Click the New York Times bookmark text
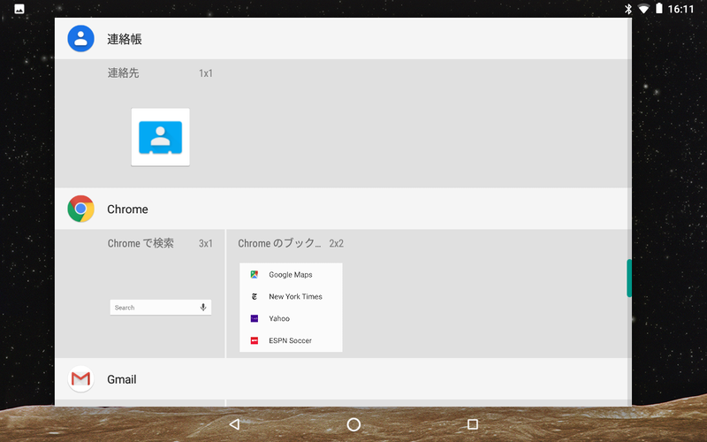This screenshot has height=442, width=707. pos(295,296)
